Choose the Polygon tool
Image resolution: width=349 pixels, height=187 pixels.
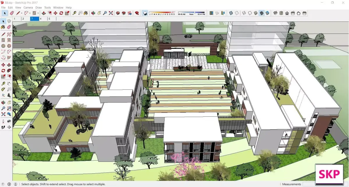click(9, 46)
